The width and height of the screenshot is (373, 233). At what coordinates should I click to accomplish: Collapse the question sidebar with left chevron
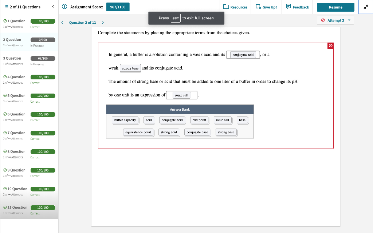pos(53,7)
